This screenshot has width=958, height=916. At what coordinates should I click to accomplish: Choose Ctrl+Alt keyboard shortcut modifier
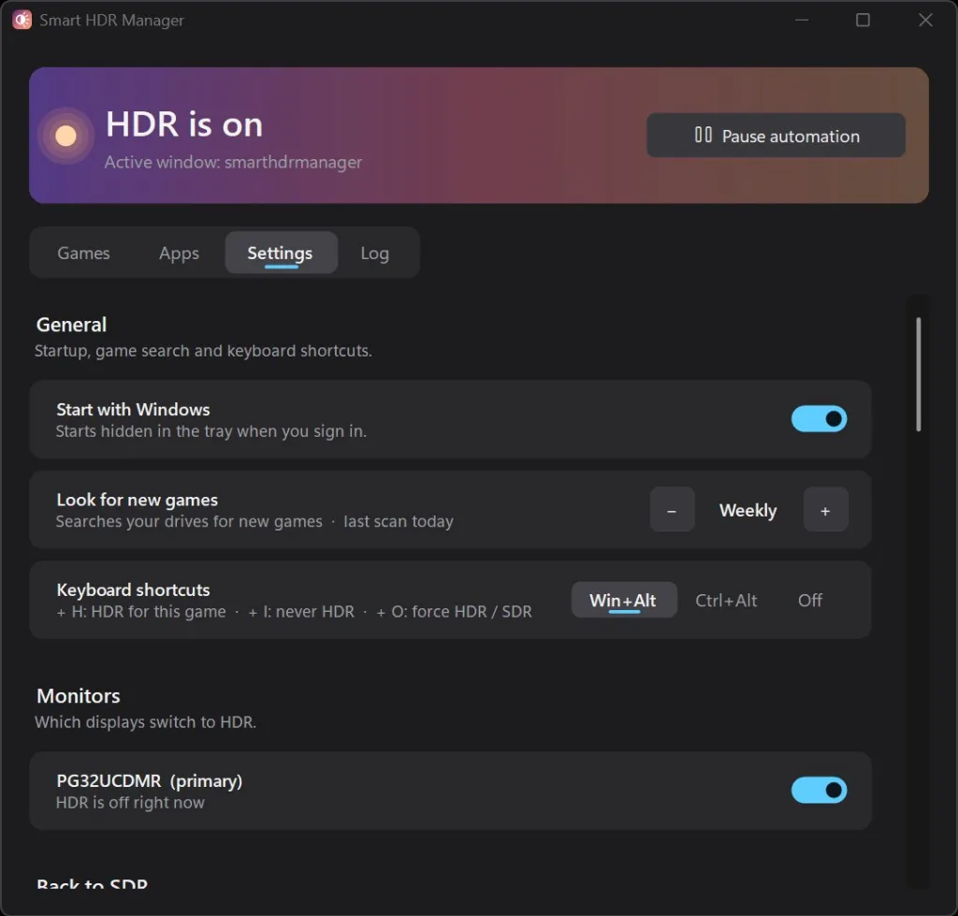[x=726, y=601]
